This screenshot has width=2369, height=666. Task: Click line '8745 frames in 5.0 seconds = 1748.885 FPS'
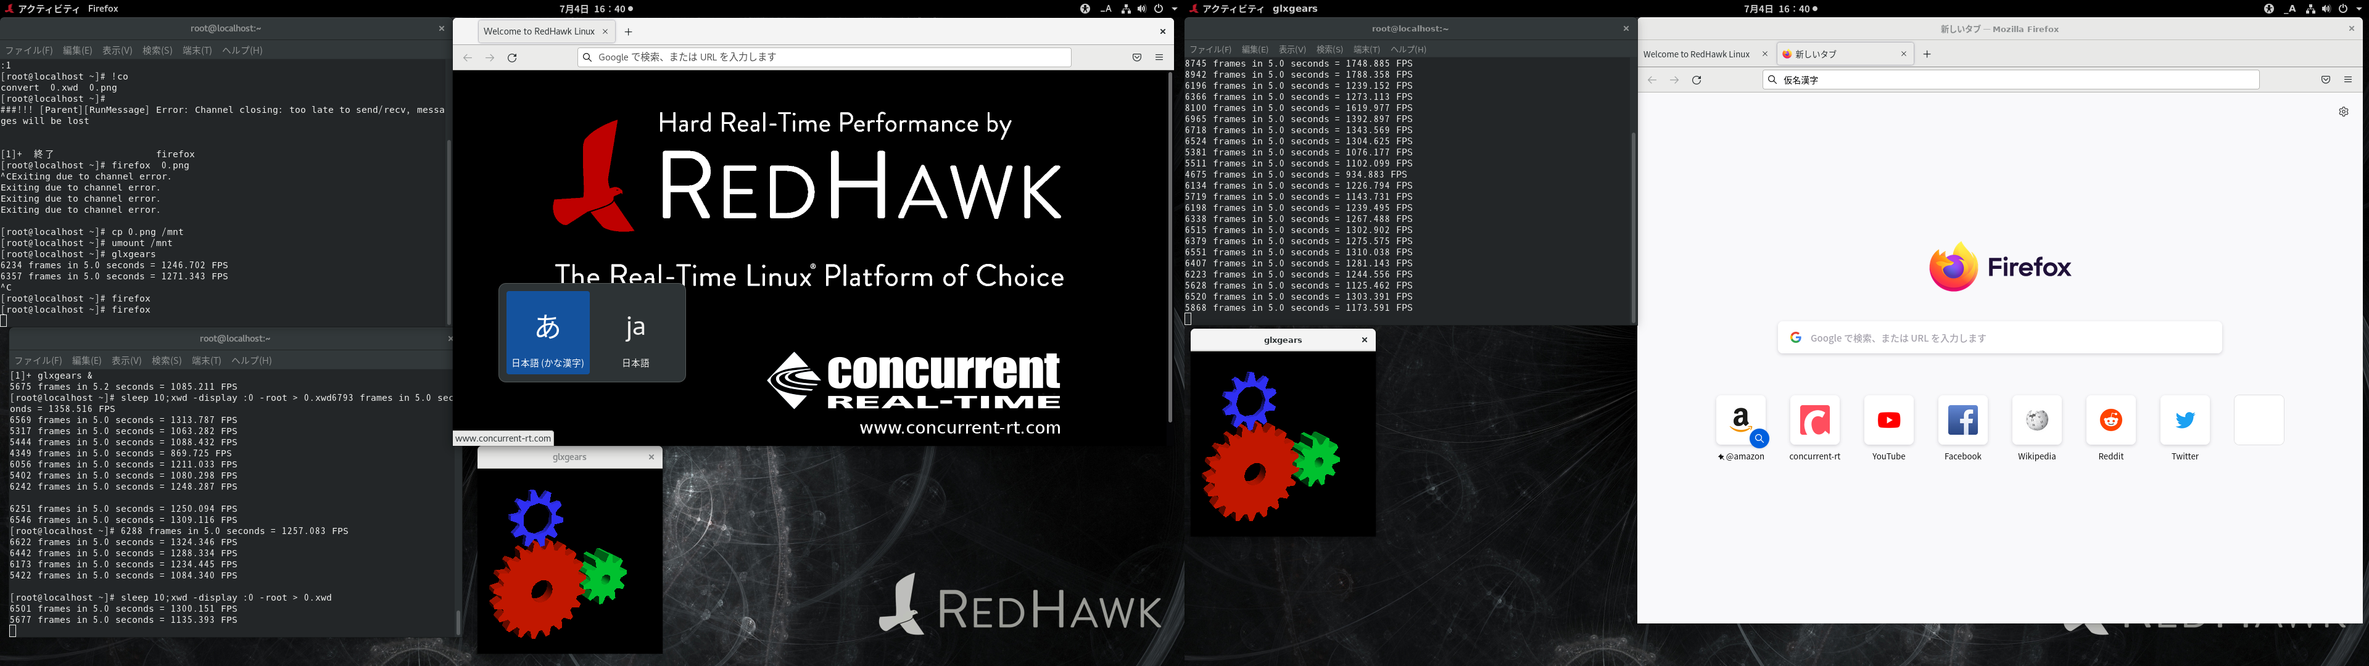coord(1299,64)
